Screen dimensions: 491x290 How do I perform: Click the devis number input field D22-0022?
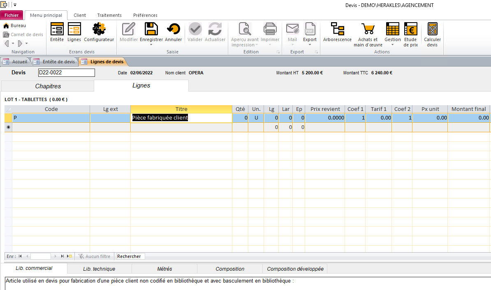[x=66, y=72]
